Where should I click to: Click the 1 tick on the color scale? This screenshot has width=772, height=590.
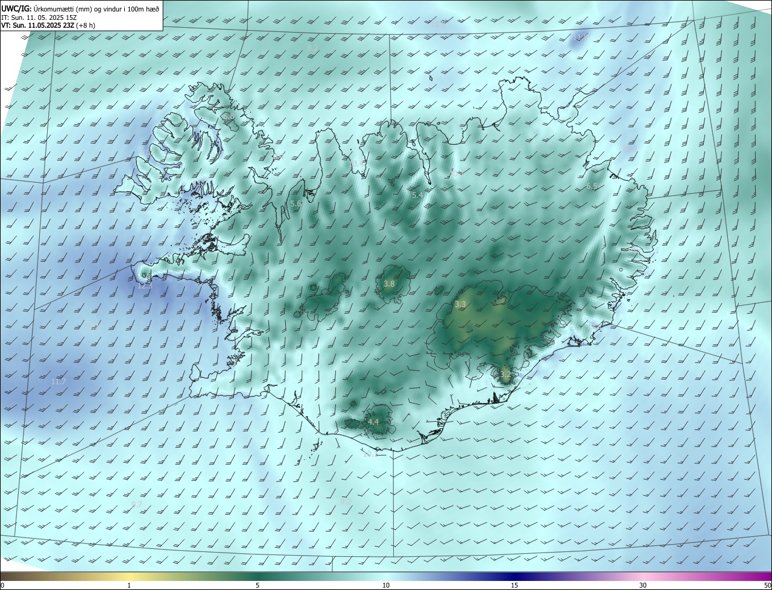(129, 585)
